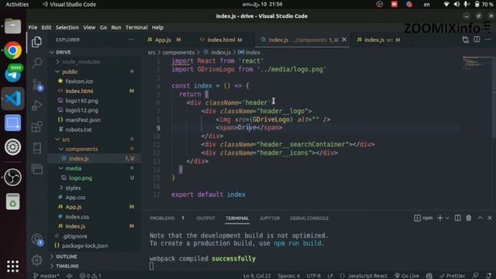The image size is (496, 279).
Task: Open the Extensions view
Action: click(36, 126)
